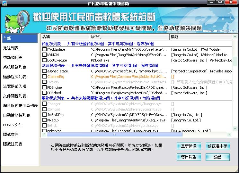Click the www.jiangmin.com banner link

(x=221, y=31)
